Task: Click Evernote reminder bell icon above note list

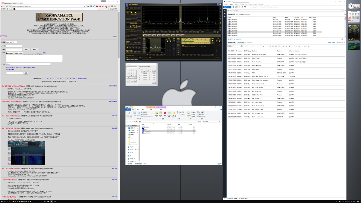Action: [x=345, y=14]
